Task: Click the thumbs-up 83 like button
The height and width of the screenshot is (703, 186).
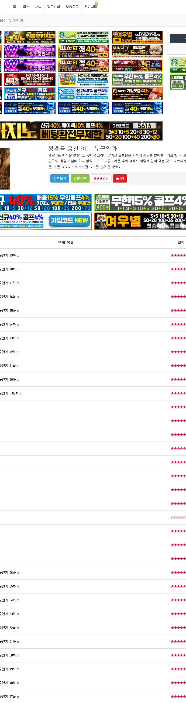Action: coord(120,178)
